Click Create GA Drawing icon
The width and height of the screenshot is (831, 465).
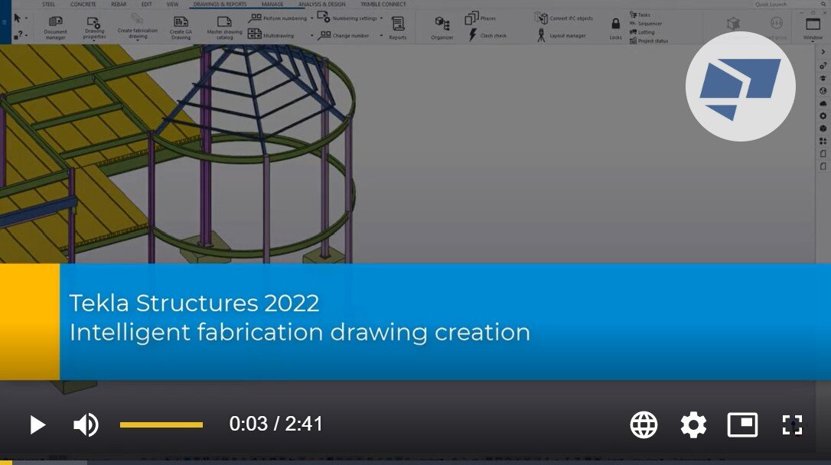point(181,28)
